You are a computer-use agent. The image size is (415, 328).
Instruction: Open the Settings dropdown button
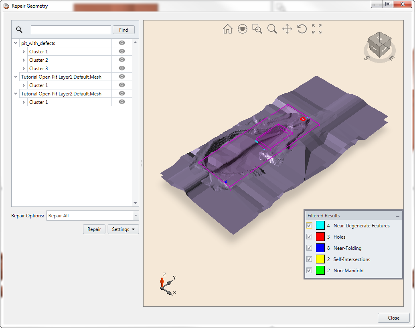123,229
